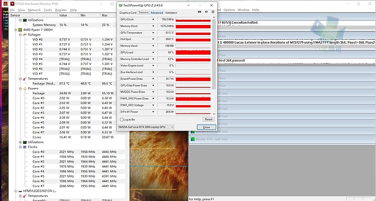Screen dimensions: 376x201
Task: Click the Utilizations icon above System Memory
Action: 25,20
